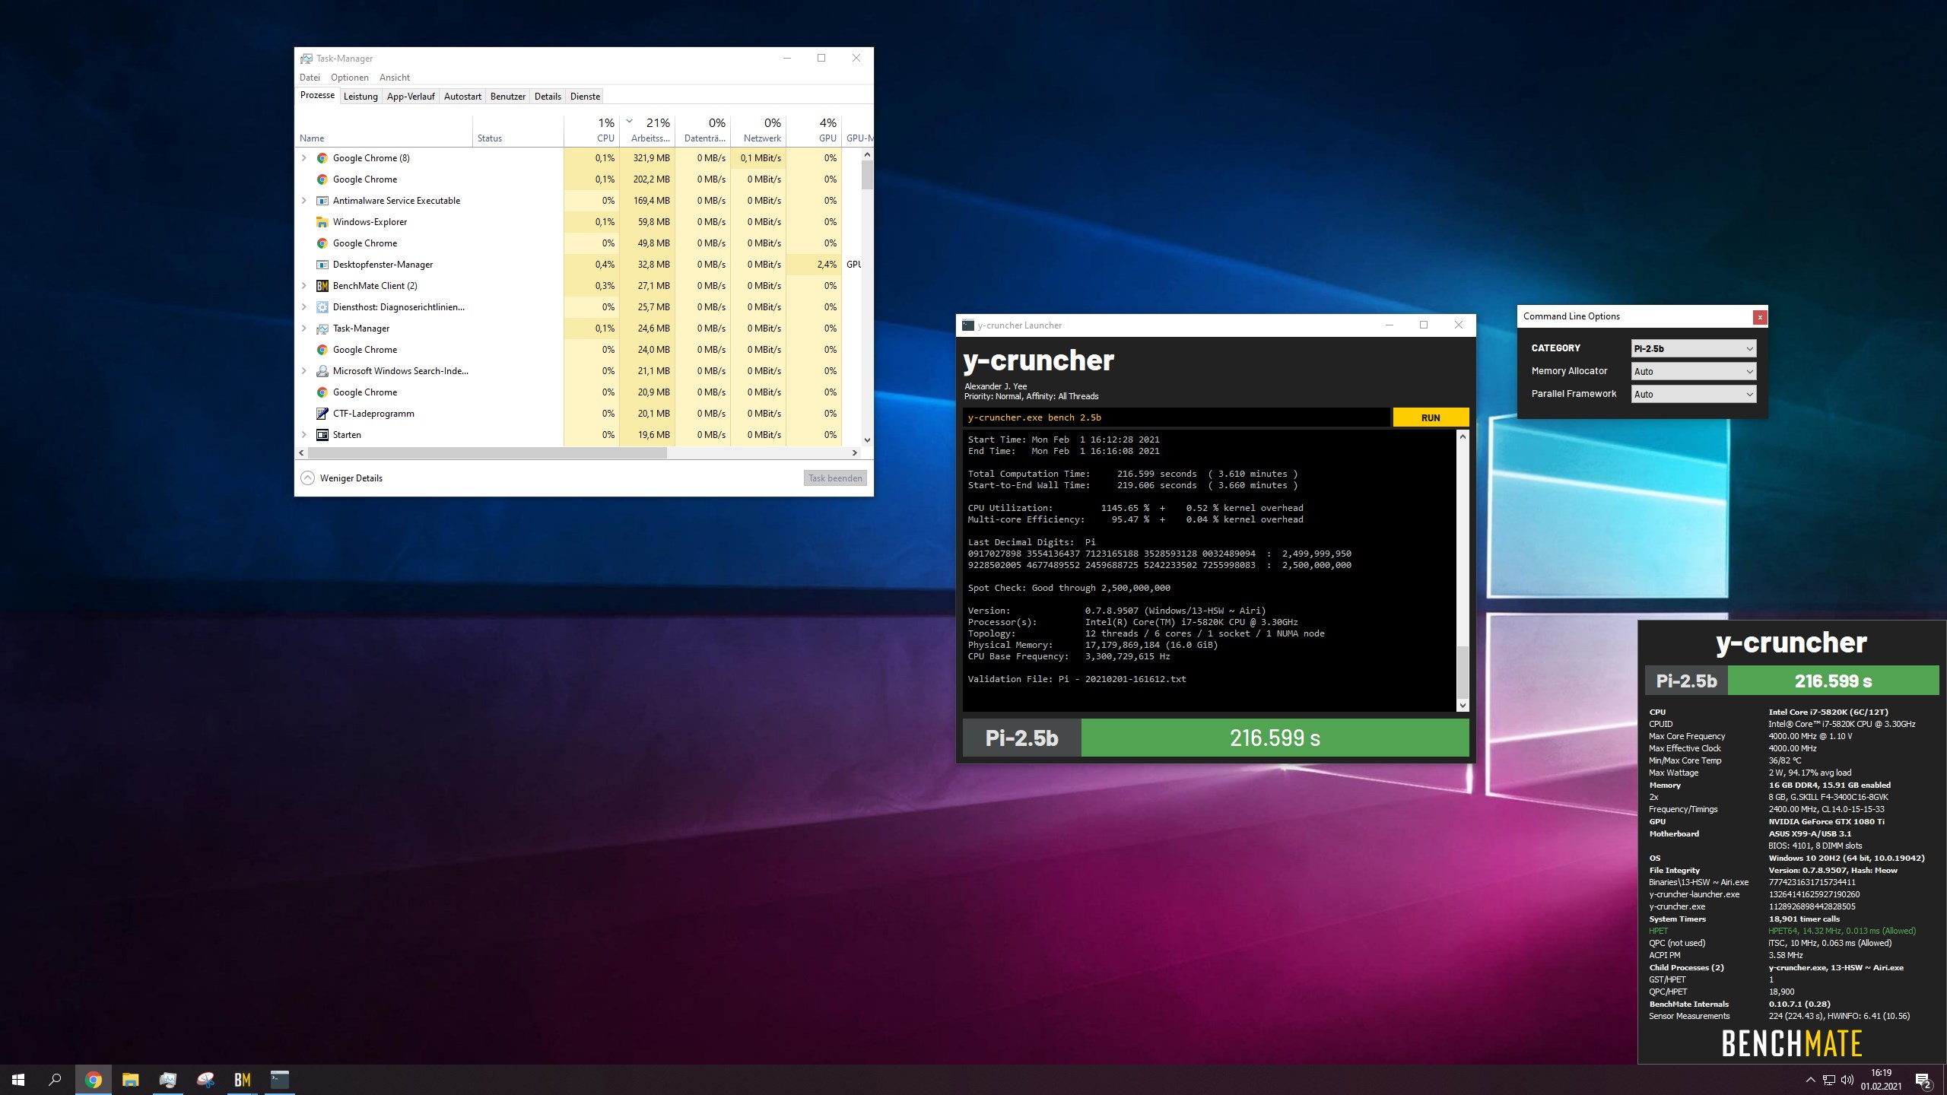This screenshot has height=1095, width=1947.
Task: Click the Starten process icon
Action: pyautogui.click(x=322, y=435)
